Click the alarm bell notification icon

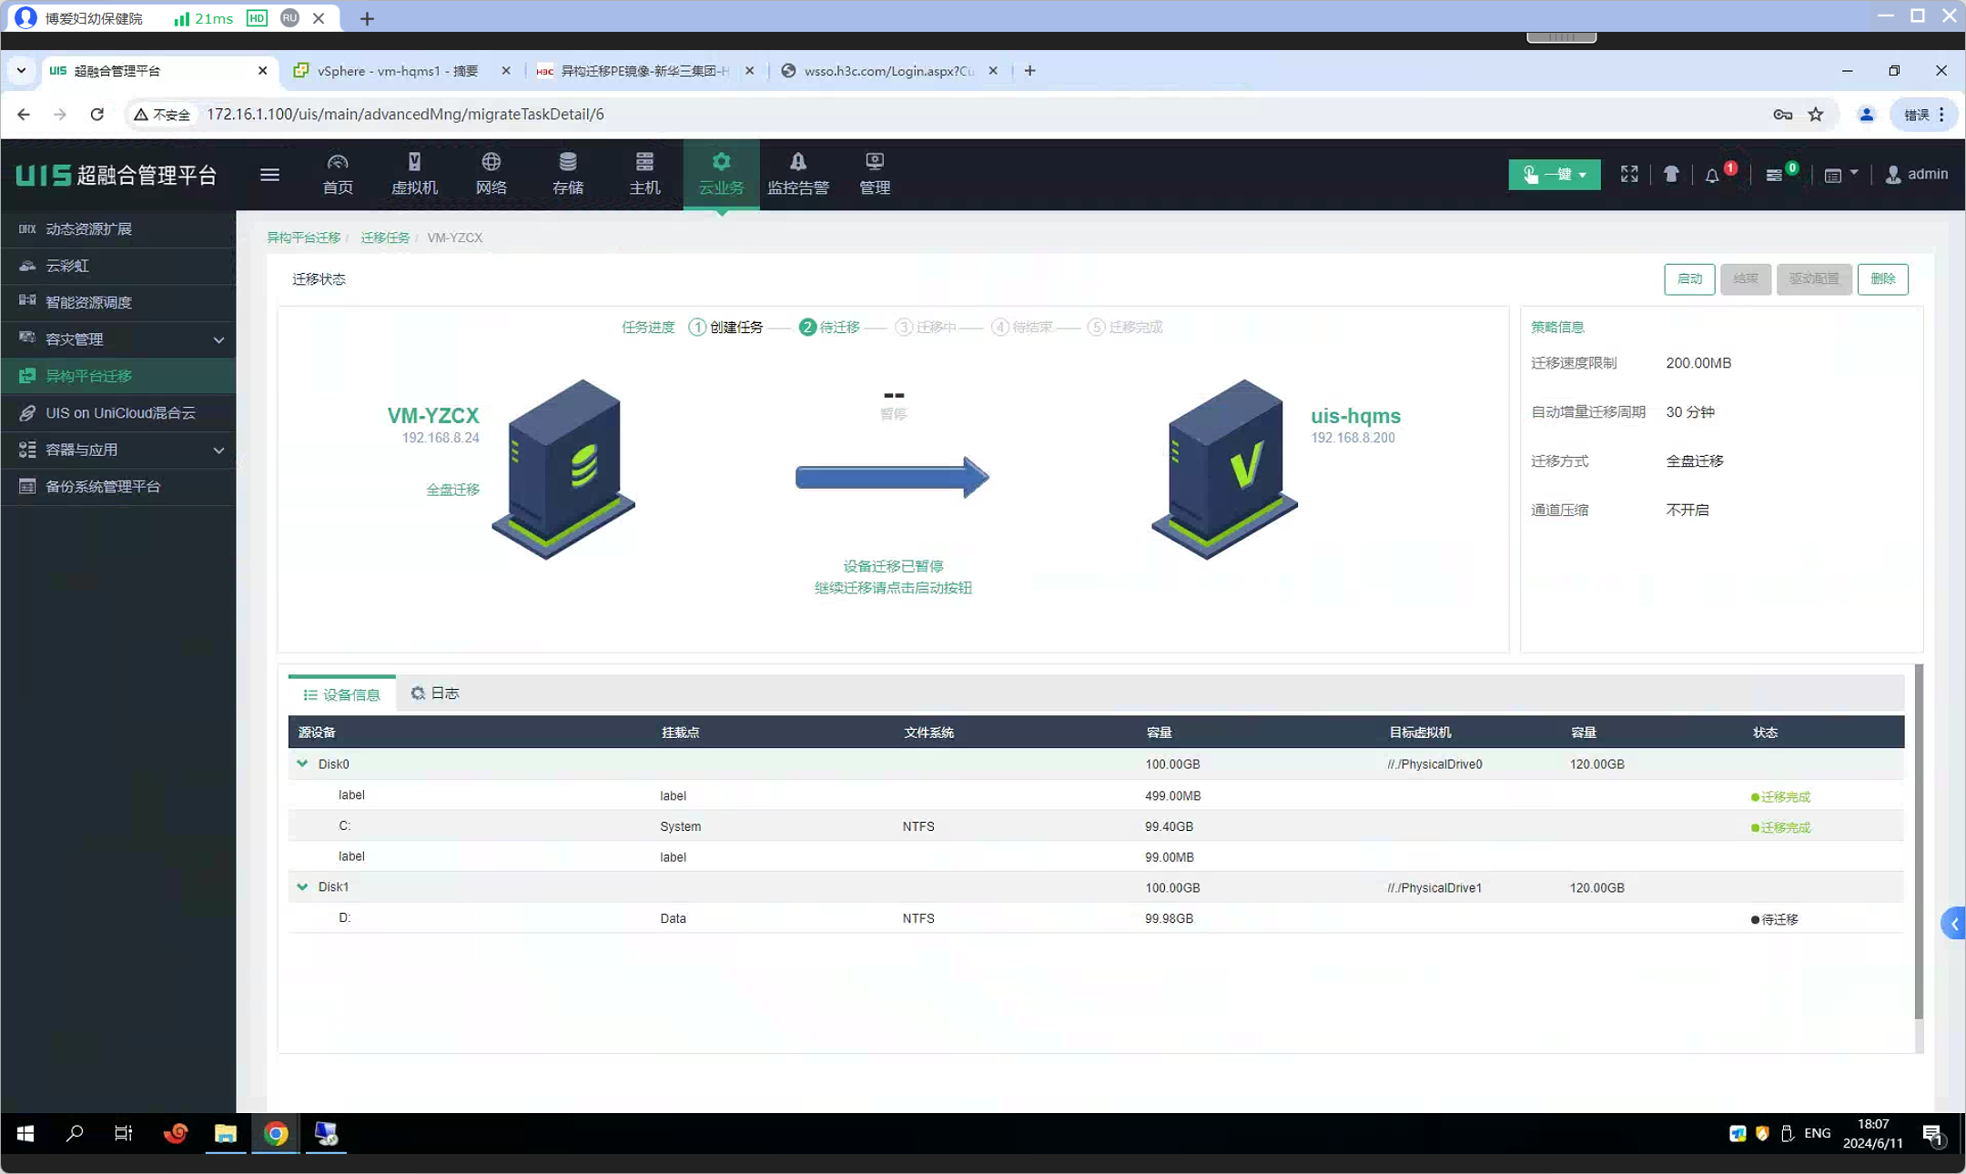[x=1712, y=175]
